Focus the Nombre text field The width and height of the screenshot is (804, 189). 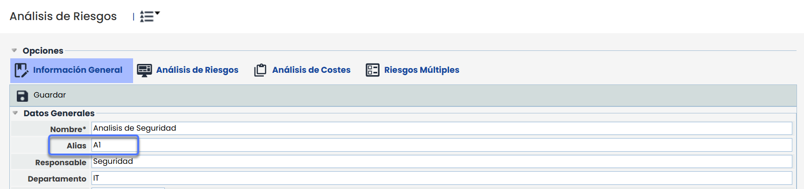[x=441, y=128]
